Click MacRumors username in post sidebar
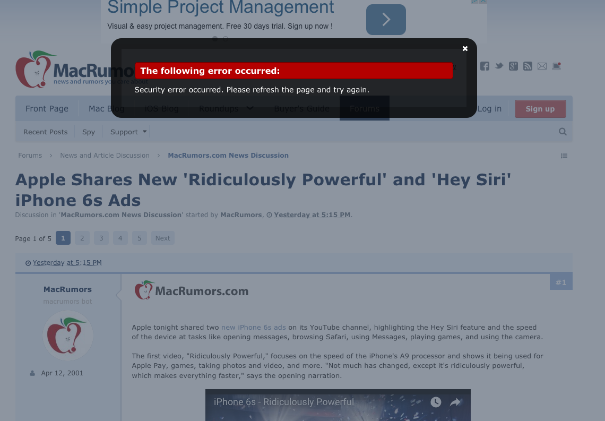 (x=67, y=289)
